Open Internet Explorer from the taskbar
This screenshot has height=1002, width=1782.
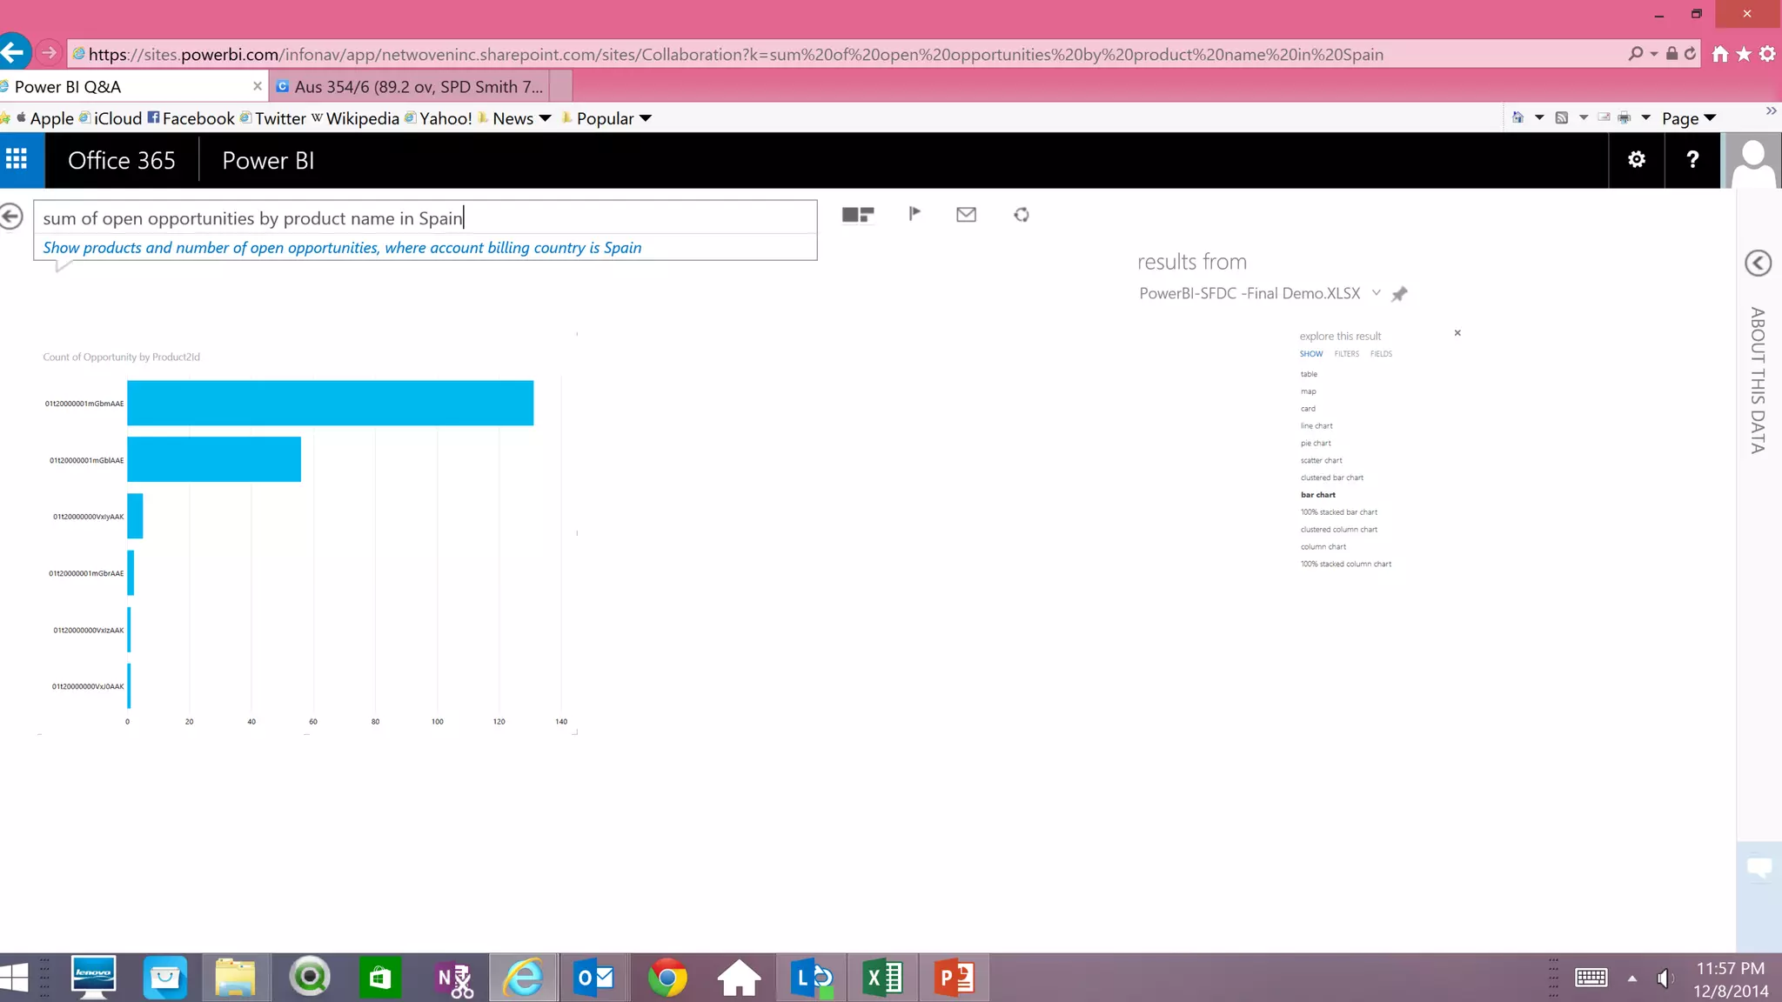click(524, 978)
